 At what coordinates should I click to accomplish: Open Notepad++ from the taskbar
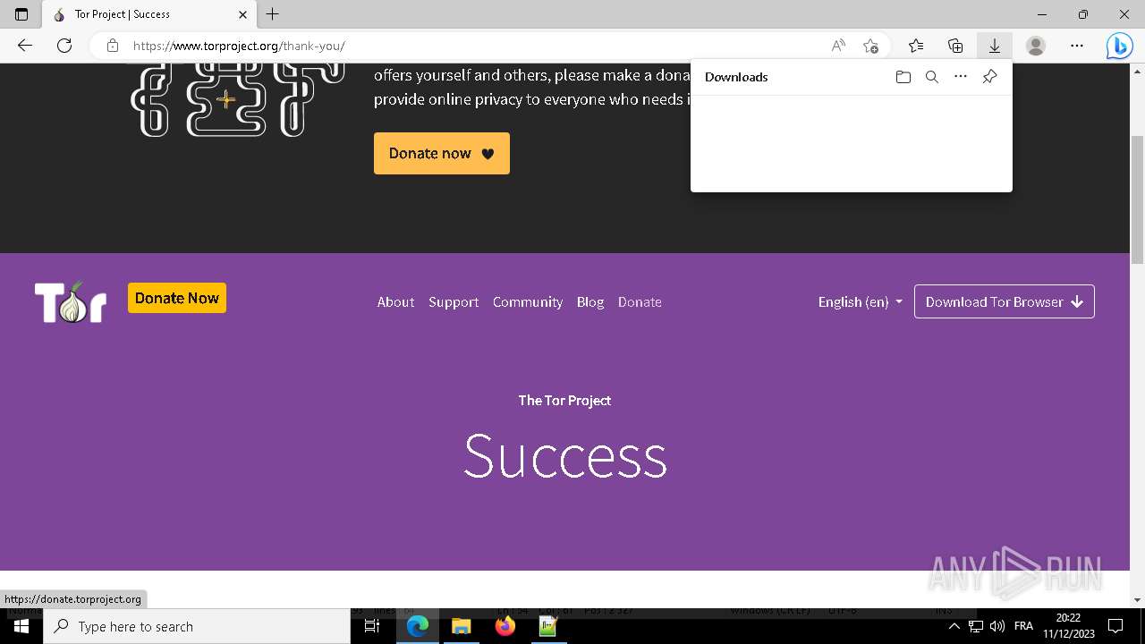click(548, 626)
